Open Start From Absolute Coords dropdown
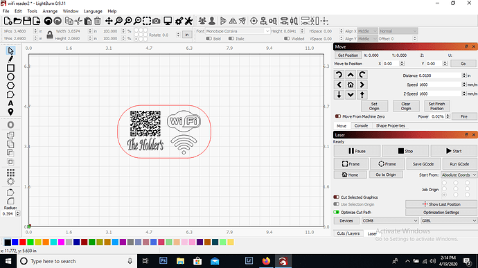The height and width of the screenshot is (268, 478). tap(459, 175)
